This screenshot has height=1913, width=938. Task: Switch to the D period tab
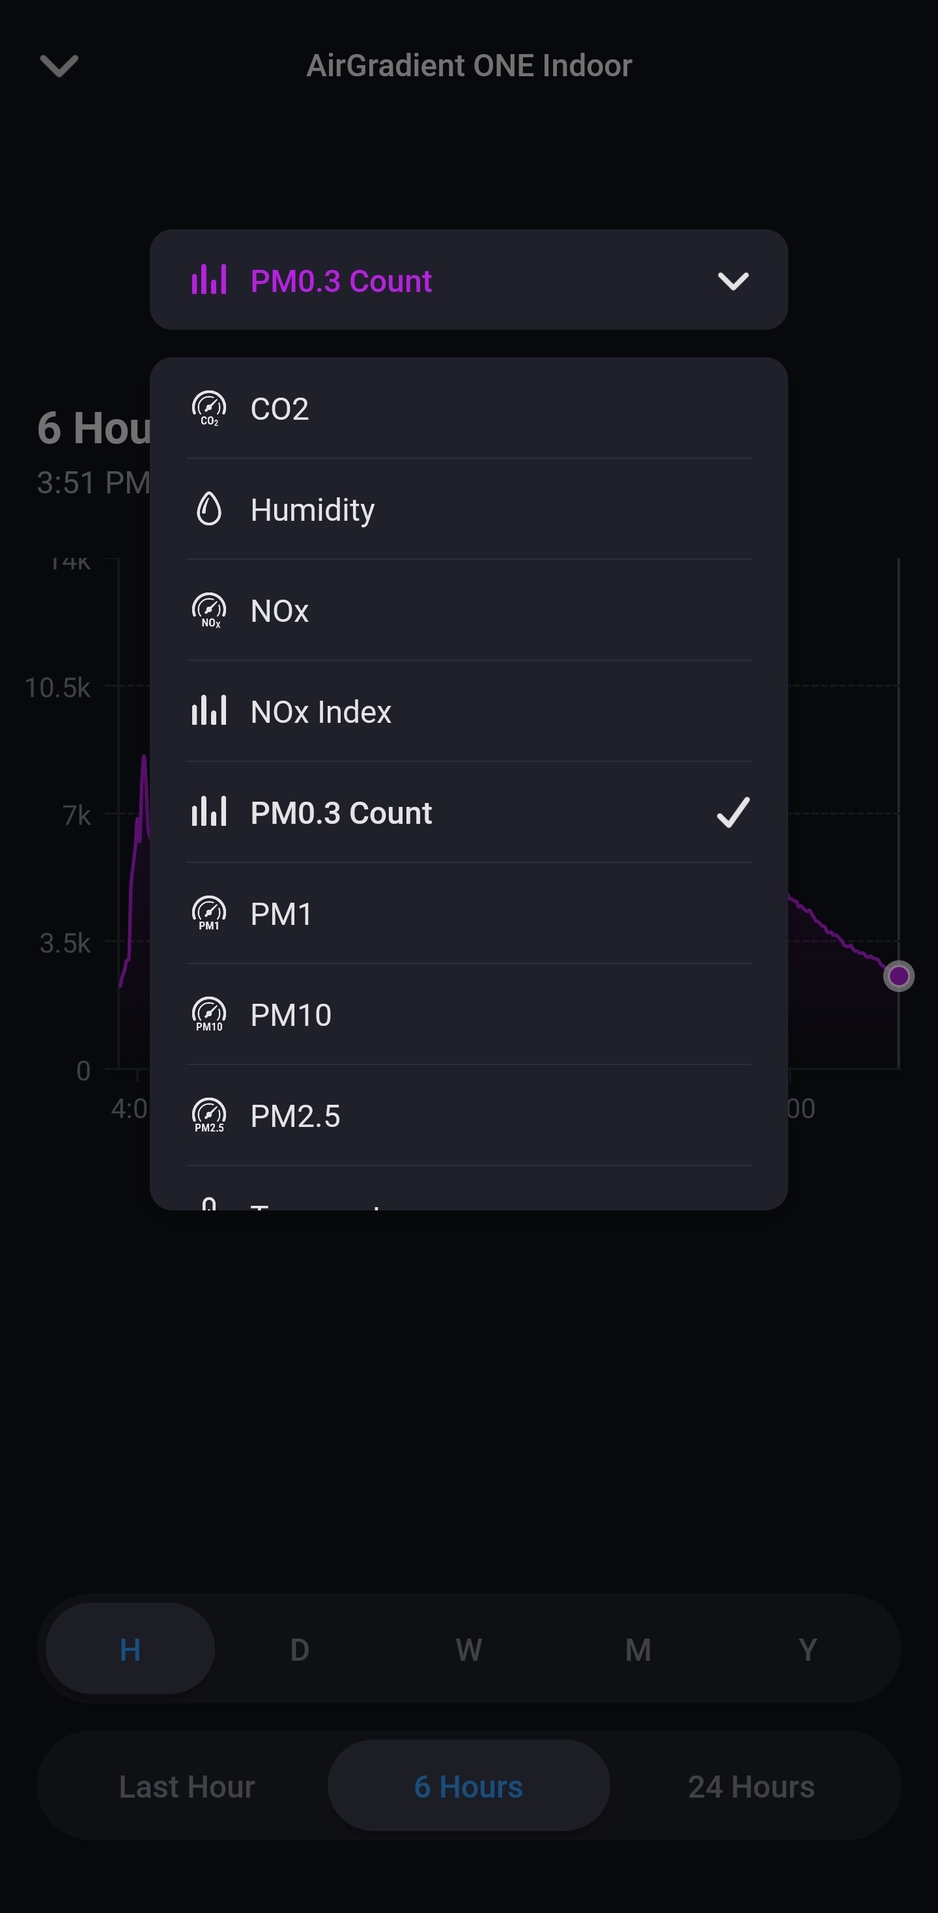(x=299, y=1650)
